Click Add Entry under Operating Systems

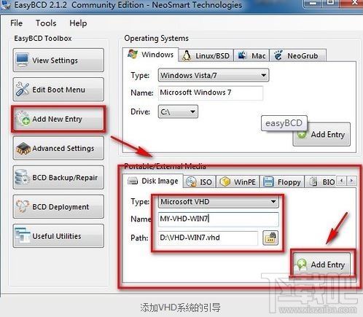point(321,134)
